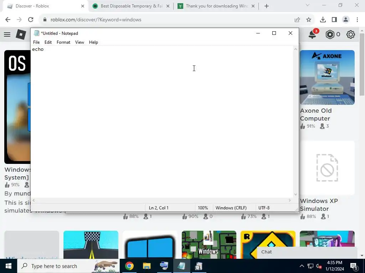Open Chrome downloads
The height and width of the screenshot is (273, 365).
[x=323, y=20]
